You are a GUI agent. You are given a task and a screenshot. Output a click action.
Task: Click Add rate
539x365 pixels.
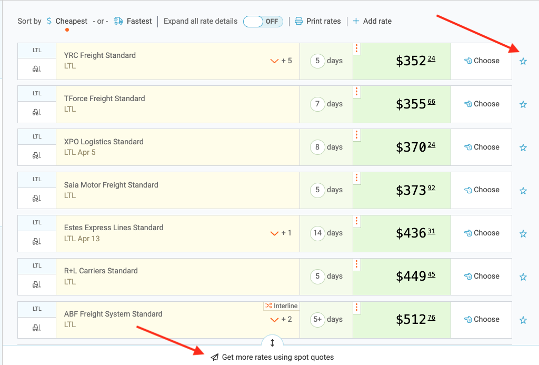377,21
